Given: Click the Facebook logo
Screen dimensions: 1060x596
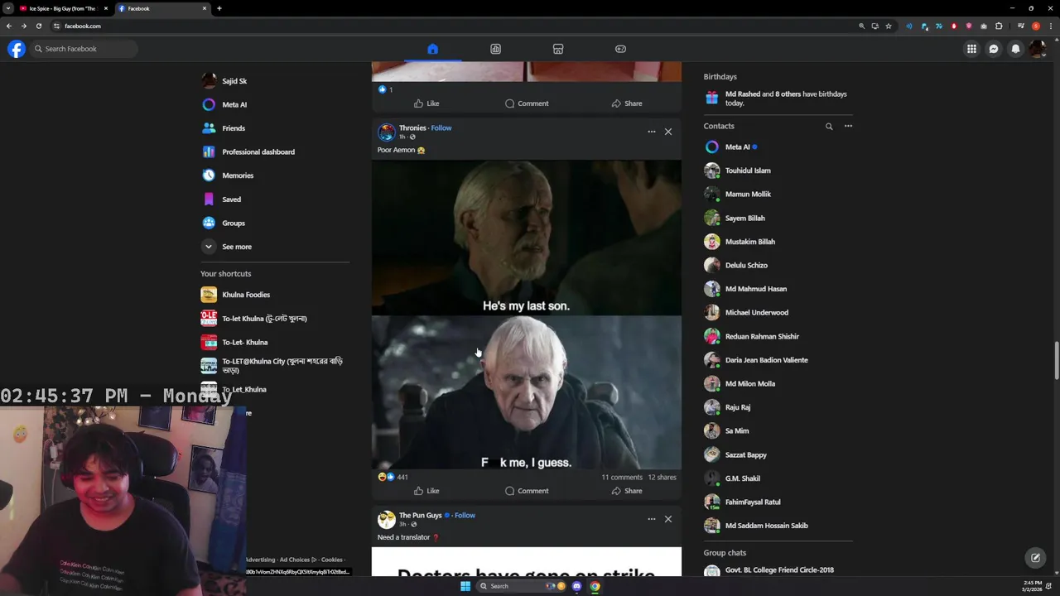Looking at the screenshot, I should 17,49.
